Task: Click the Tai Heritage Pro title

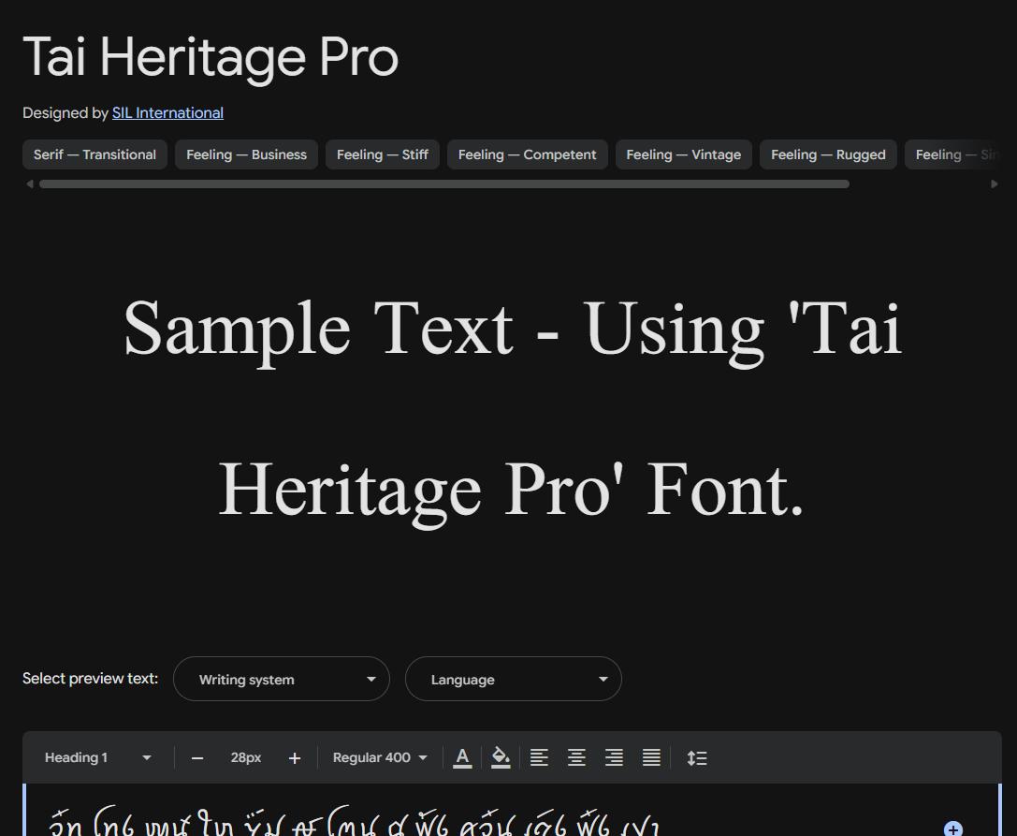Action: [x=211, y=58]
